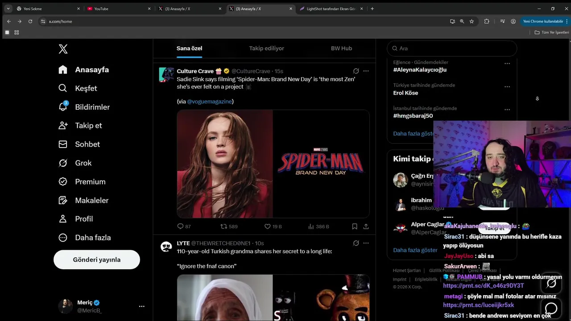Reload the current page
Viewport: 571px width, 321px height.
click(x=30, y=21)
